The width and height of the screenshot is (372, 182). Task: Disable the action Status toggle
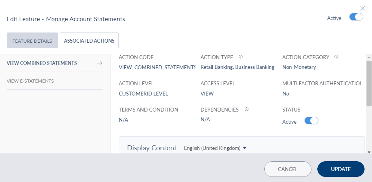click(311, 121)
